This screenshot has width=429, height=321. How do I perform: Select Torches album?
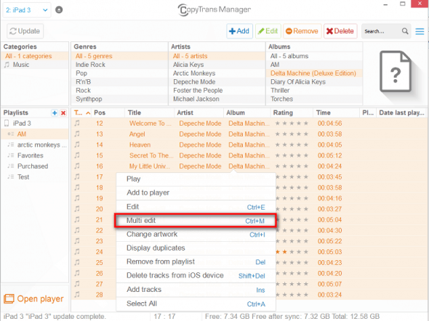tap(314, 99)
